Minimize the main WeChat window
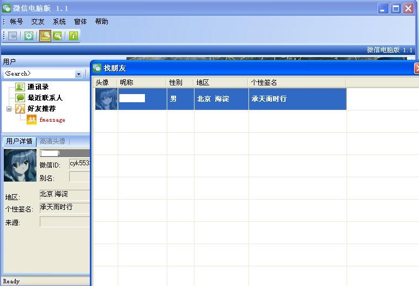 point(383,9)
